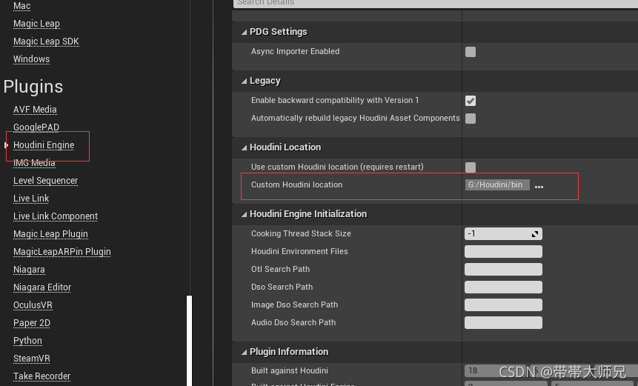Click the Houdini Environment Files field
638x386 pixels.
tap(503, 251)
